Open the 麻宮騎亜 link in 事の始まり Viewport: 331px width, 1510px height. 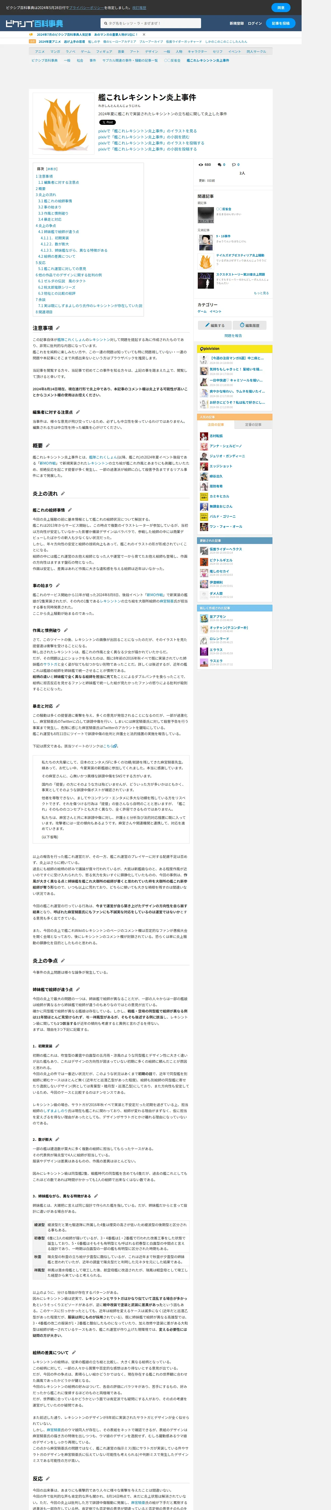coord(166,601)
